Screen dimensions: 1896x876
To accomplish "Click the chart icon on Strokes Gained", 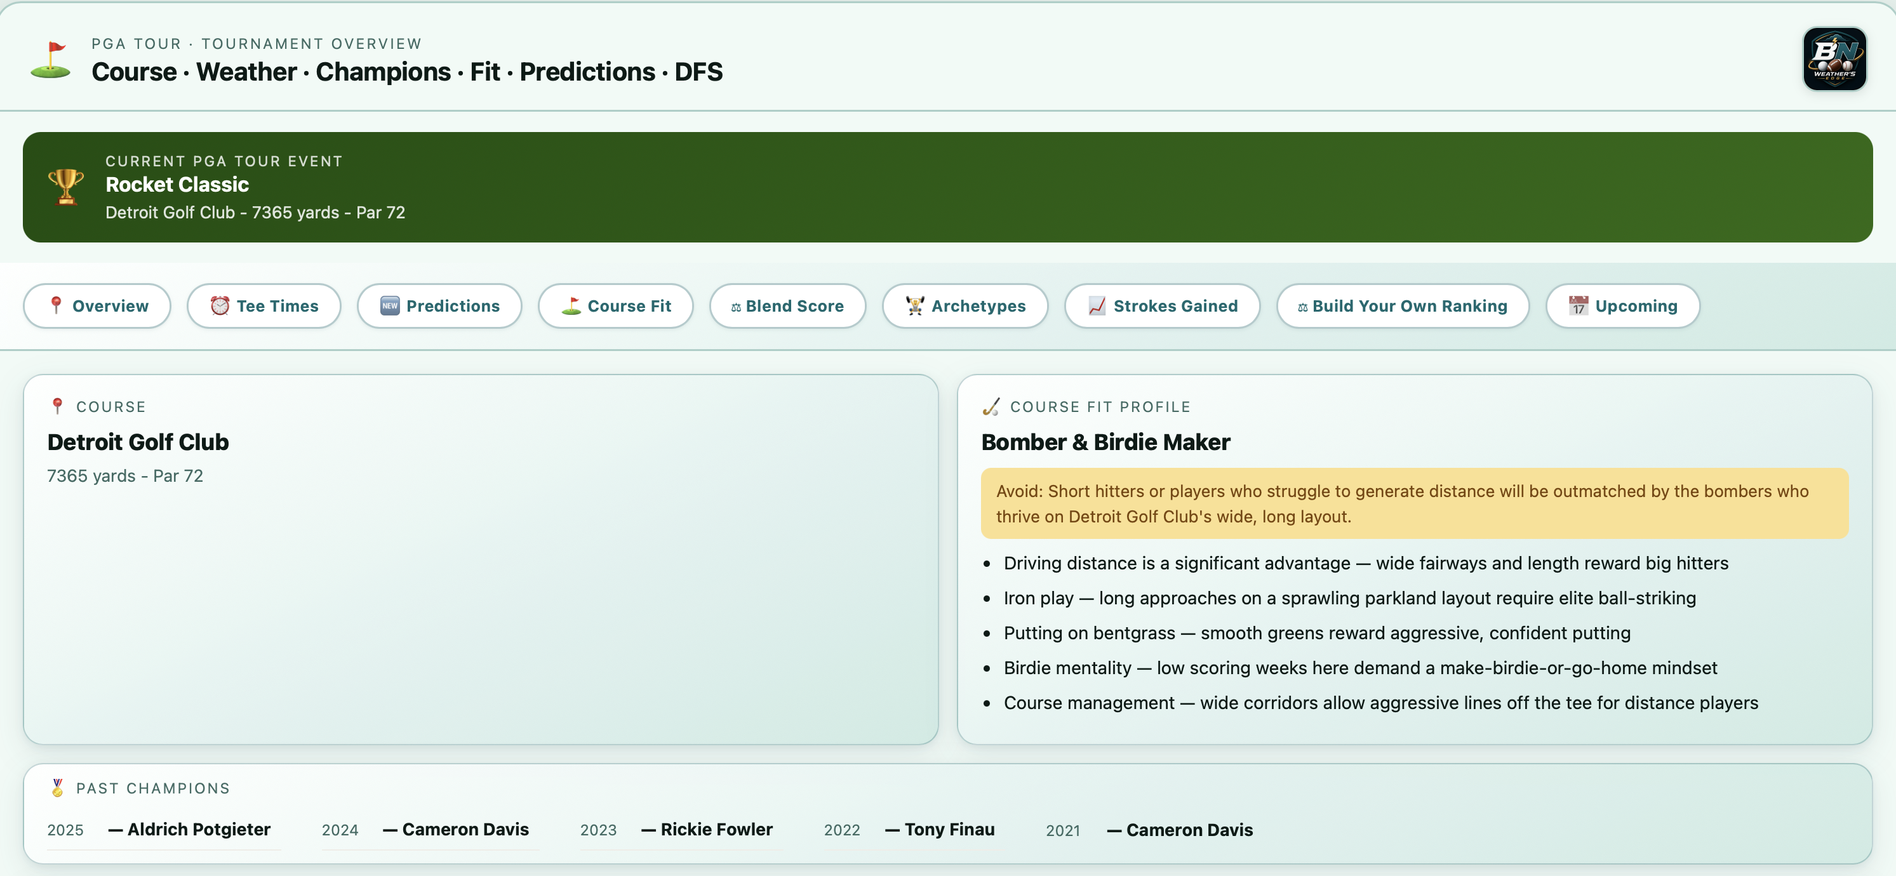I will [x=1097, y=305].
